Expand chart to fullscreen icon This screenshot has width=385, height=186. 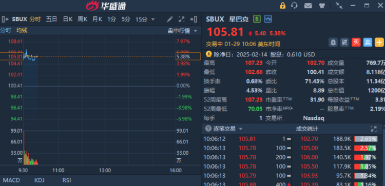(x=181, y=19)
